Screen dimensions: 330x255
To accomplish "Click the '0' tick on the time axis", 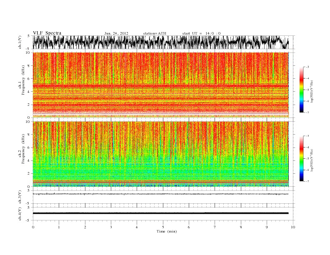I will 33,227.
